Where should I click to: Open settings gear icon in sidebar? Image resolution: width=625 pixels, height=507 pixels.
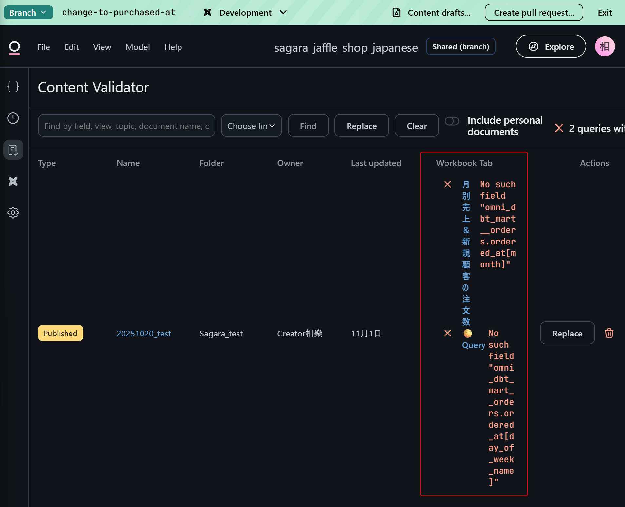(13, 213)
